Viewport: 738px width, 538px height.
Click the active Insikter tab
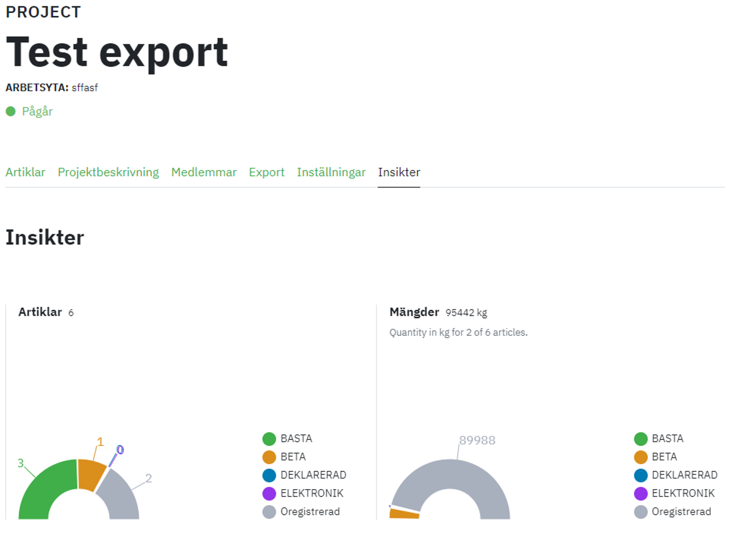pos(399,172)
